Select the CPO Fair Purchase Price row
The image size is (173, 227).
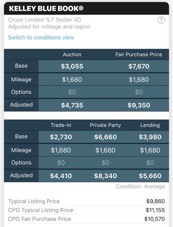pos(86,219)
